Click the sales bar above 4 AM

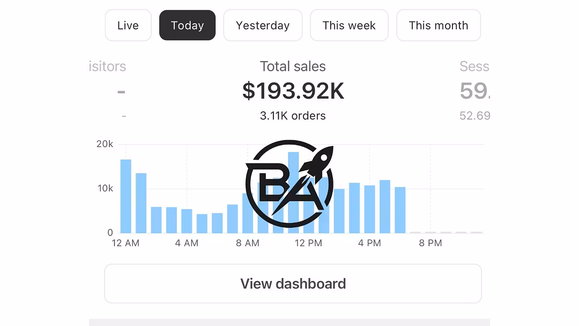[x=187, y=221]
